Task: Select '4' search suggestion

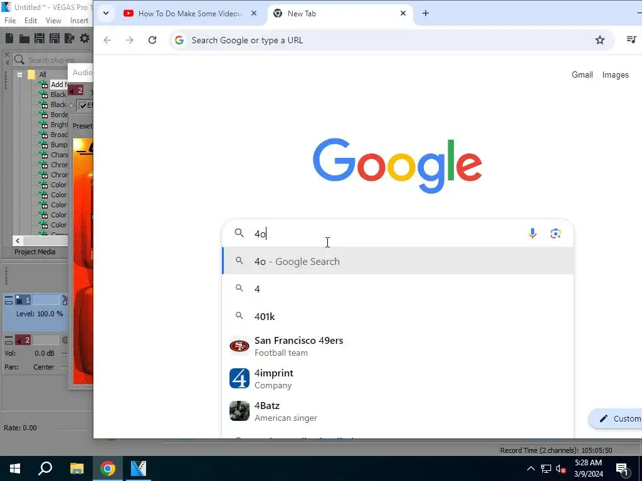Action: [398, 289]
